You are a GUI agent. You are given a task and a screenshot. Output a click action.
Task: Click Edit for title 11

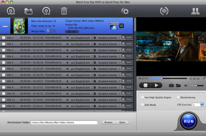click(129, 99)
